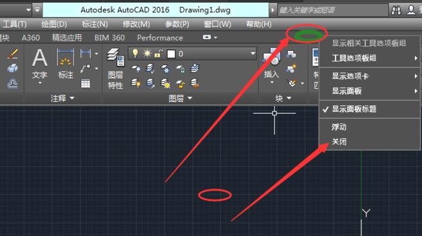Viewport: 422px width, 236px height.
Task: Open workspace dropdown in title bar
Action: (x=28, y=10)
